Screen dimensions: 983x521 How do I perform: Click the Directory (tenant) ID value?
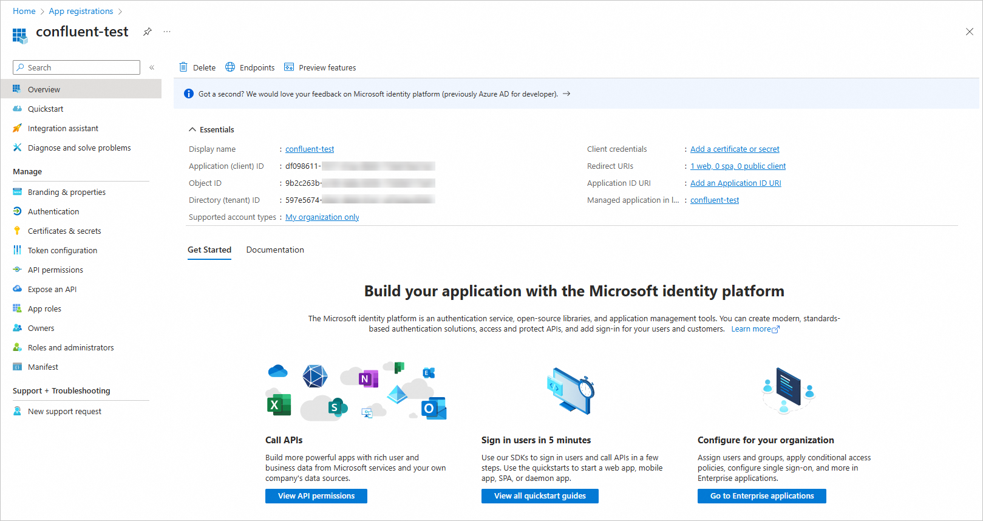360,200
